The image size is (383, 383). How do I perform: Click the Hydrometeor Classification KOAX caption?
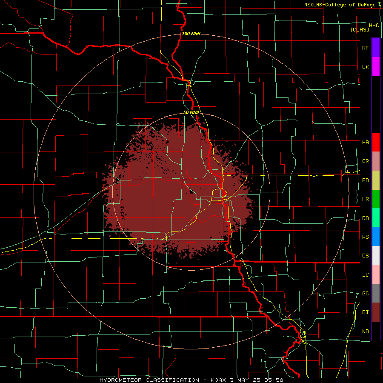pyautogui.click(x=191, y=380)
